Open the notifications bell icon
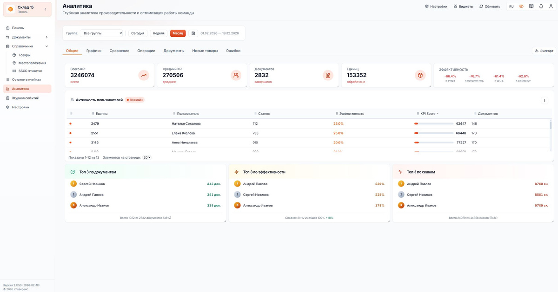This screenshot has height=292, width=558. 541,6
